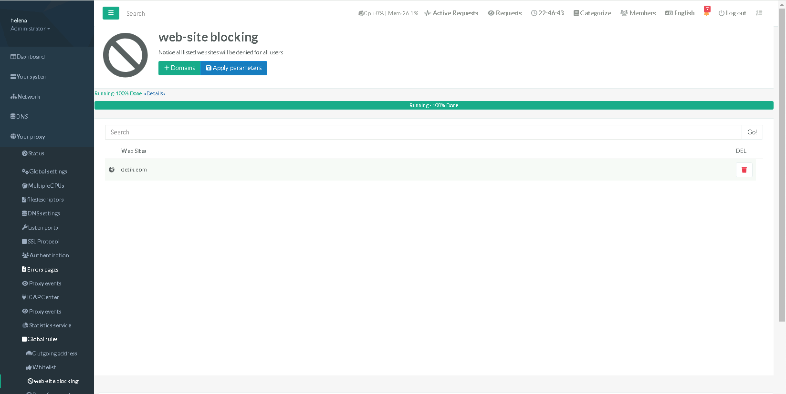Image resolution: width=786 pixels, height=394 pixels.
Task: Open the English language selector
Action: coord(680,13)
